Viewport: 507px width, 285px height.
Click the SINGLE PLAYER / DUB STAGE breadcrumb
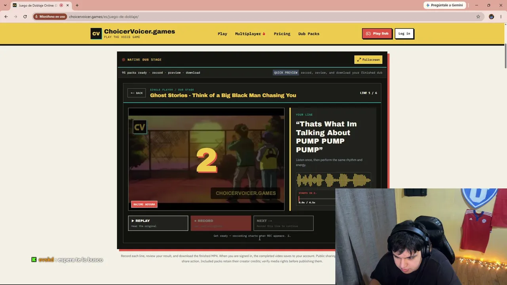[172, 90]
